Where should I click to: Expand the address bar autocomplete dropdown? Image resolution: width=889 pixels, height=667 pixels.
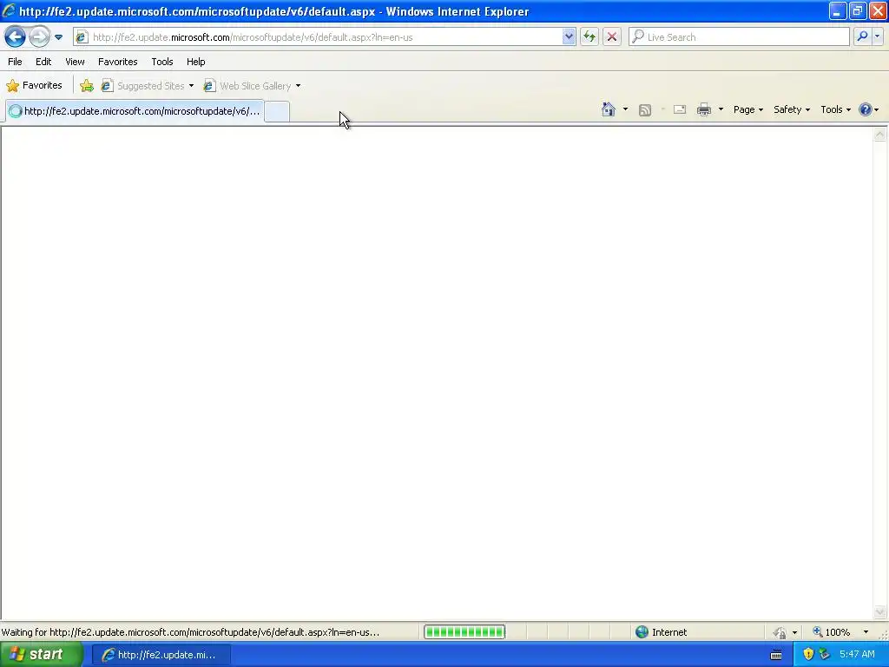(x=569, y=37)
